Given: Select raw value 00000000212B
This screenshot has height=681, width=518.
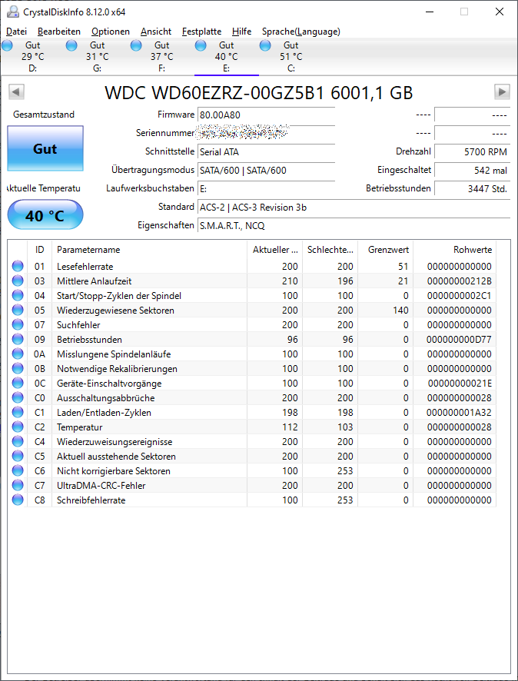Looking at the screenshot, I should coord(460,281).
